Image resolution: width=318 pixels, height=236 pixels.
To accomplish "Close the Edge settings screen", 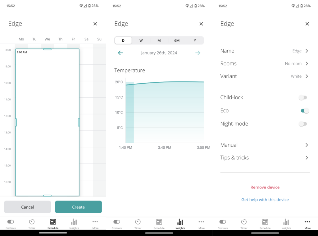I will click(307, 24).
